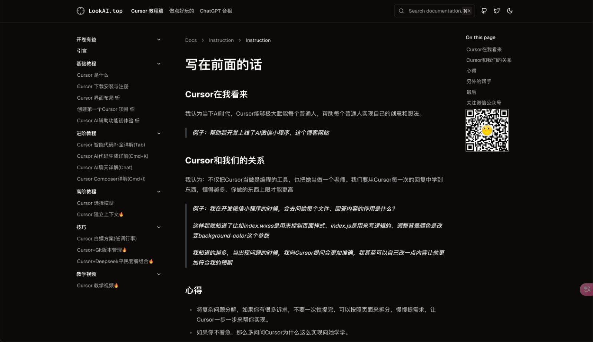Open Cursor 是什么 page

tap(93, 75)
